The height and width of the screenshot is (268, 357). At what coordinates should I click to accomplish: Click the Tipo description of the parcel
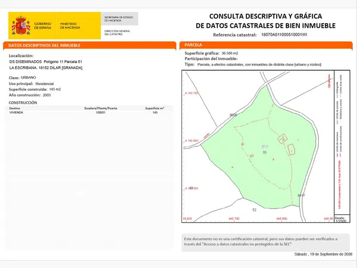pos(259,64)
